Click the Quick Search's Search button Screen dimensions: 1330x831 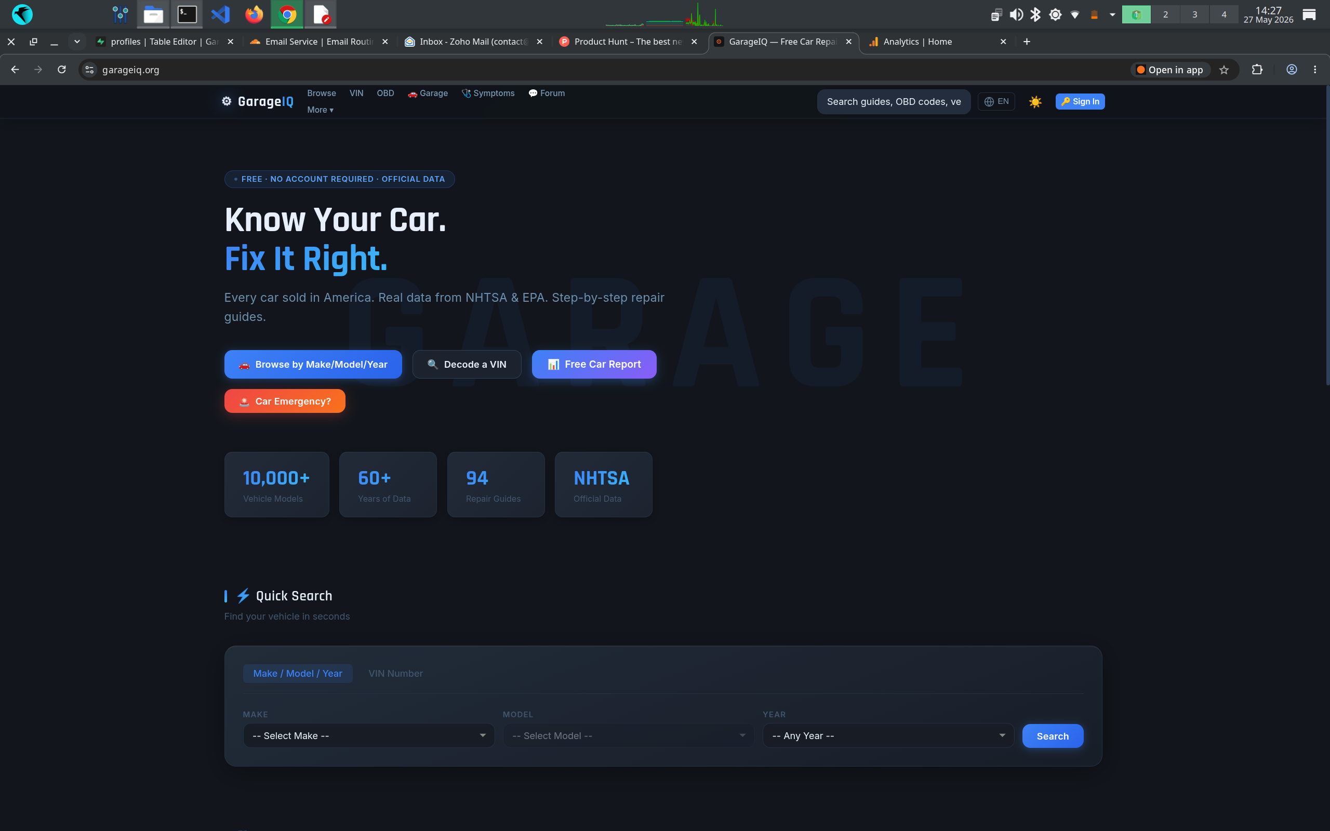point(1053,736)
